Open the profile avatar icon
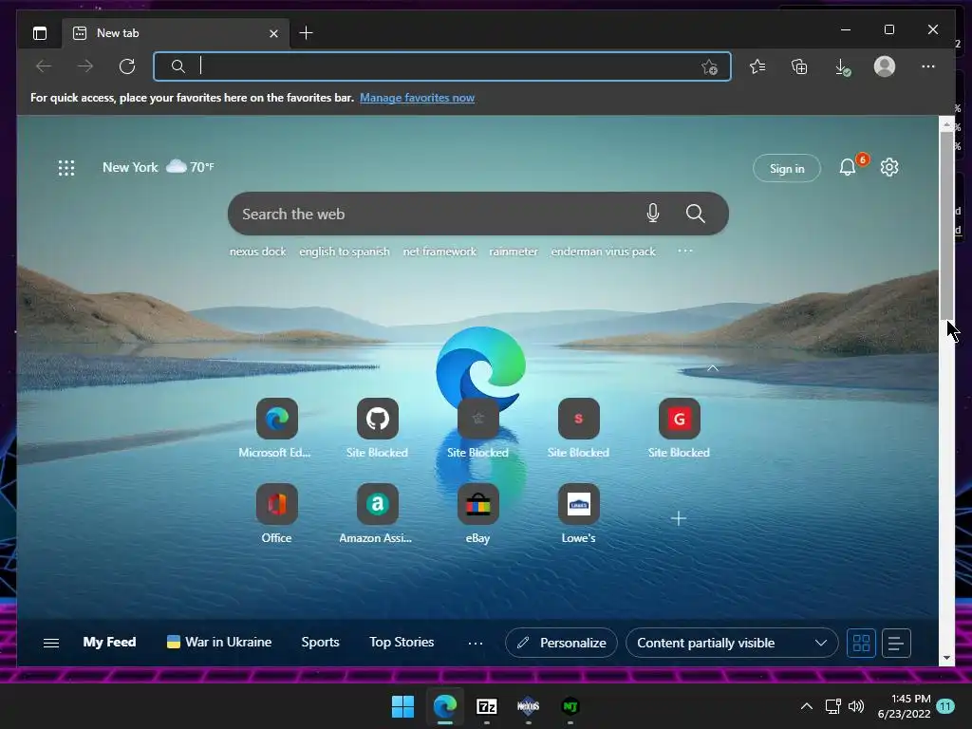 click(885, 66)
